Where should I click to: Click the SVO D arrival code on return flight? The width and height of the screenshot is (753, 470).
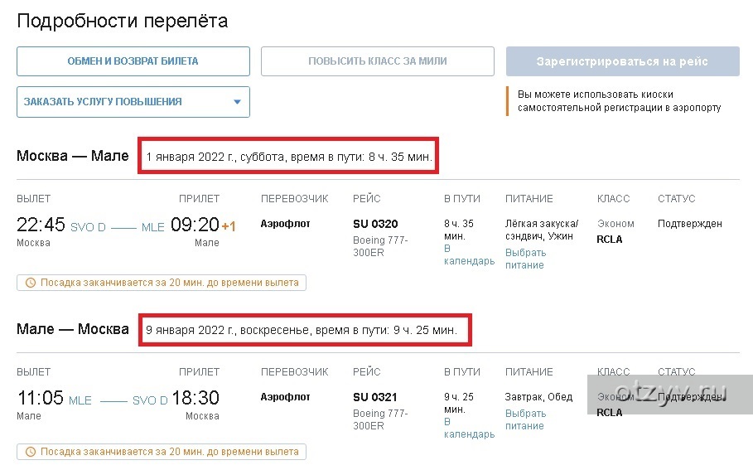(150, 401)
